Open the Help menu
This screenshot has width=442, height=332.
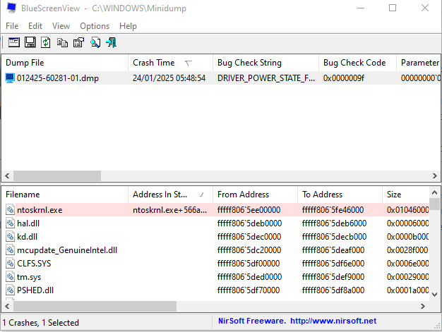128,26
